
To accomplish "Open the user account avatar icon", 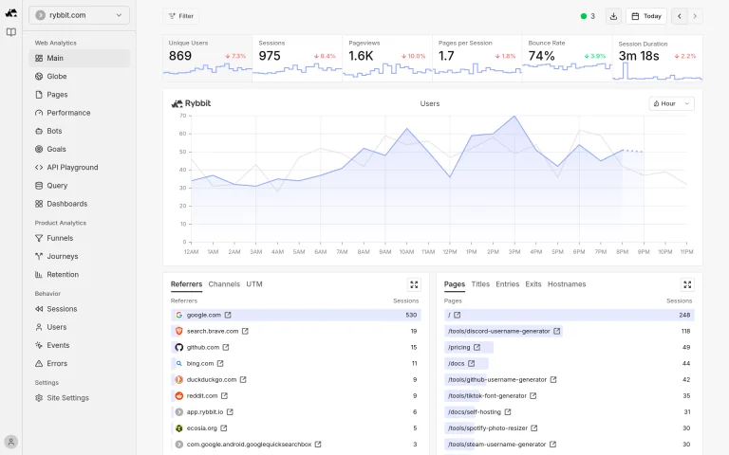I will 11,442.
